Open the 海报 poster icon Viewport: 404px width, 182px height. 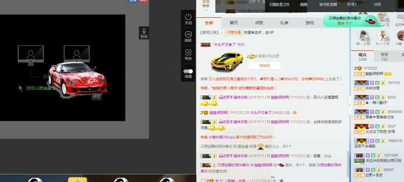coord(188,34)
